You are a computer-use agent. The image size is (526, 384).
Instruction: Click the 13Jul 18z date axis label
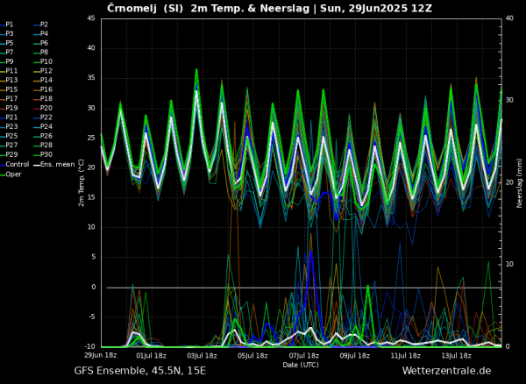(456, 356)
